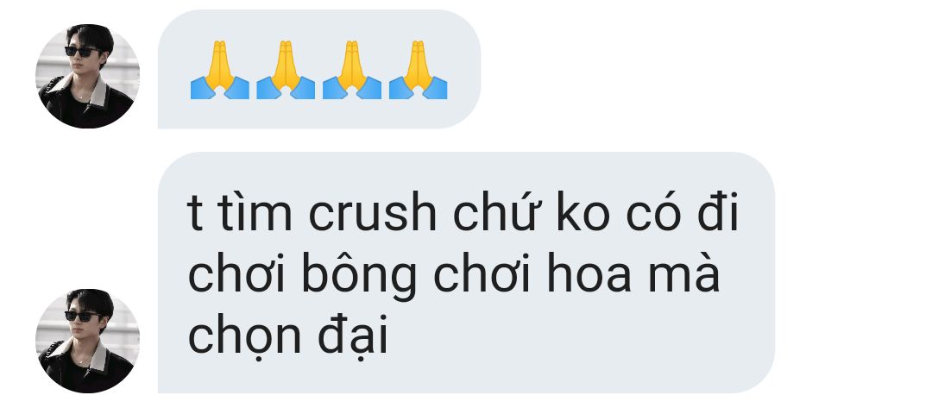Click the second praying hands emoji
932x414 pixels.
[x=286, y=70]
